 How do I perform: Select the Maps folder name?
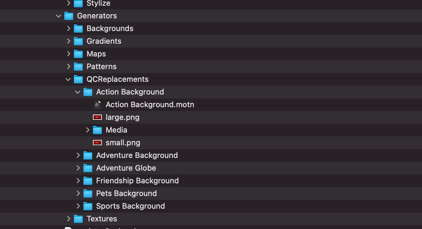pyautogui.click(x=96, y=54)
